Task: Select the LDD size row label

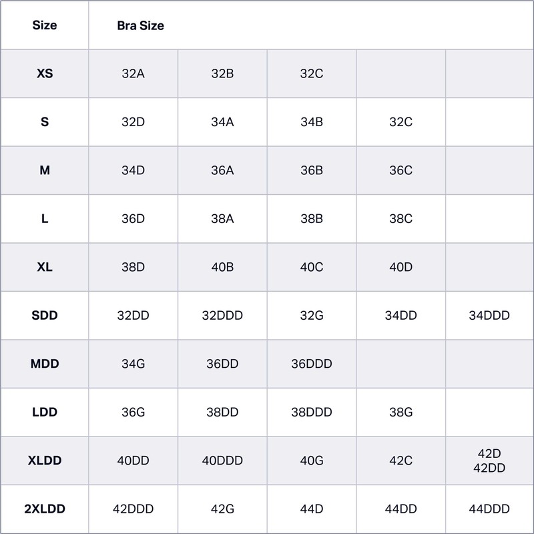Action: click(x=45, y=413)
